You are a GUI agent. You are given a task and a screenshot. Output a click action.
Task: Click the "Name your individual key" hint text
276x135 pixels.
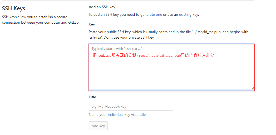(x=117, y=115)
